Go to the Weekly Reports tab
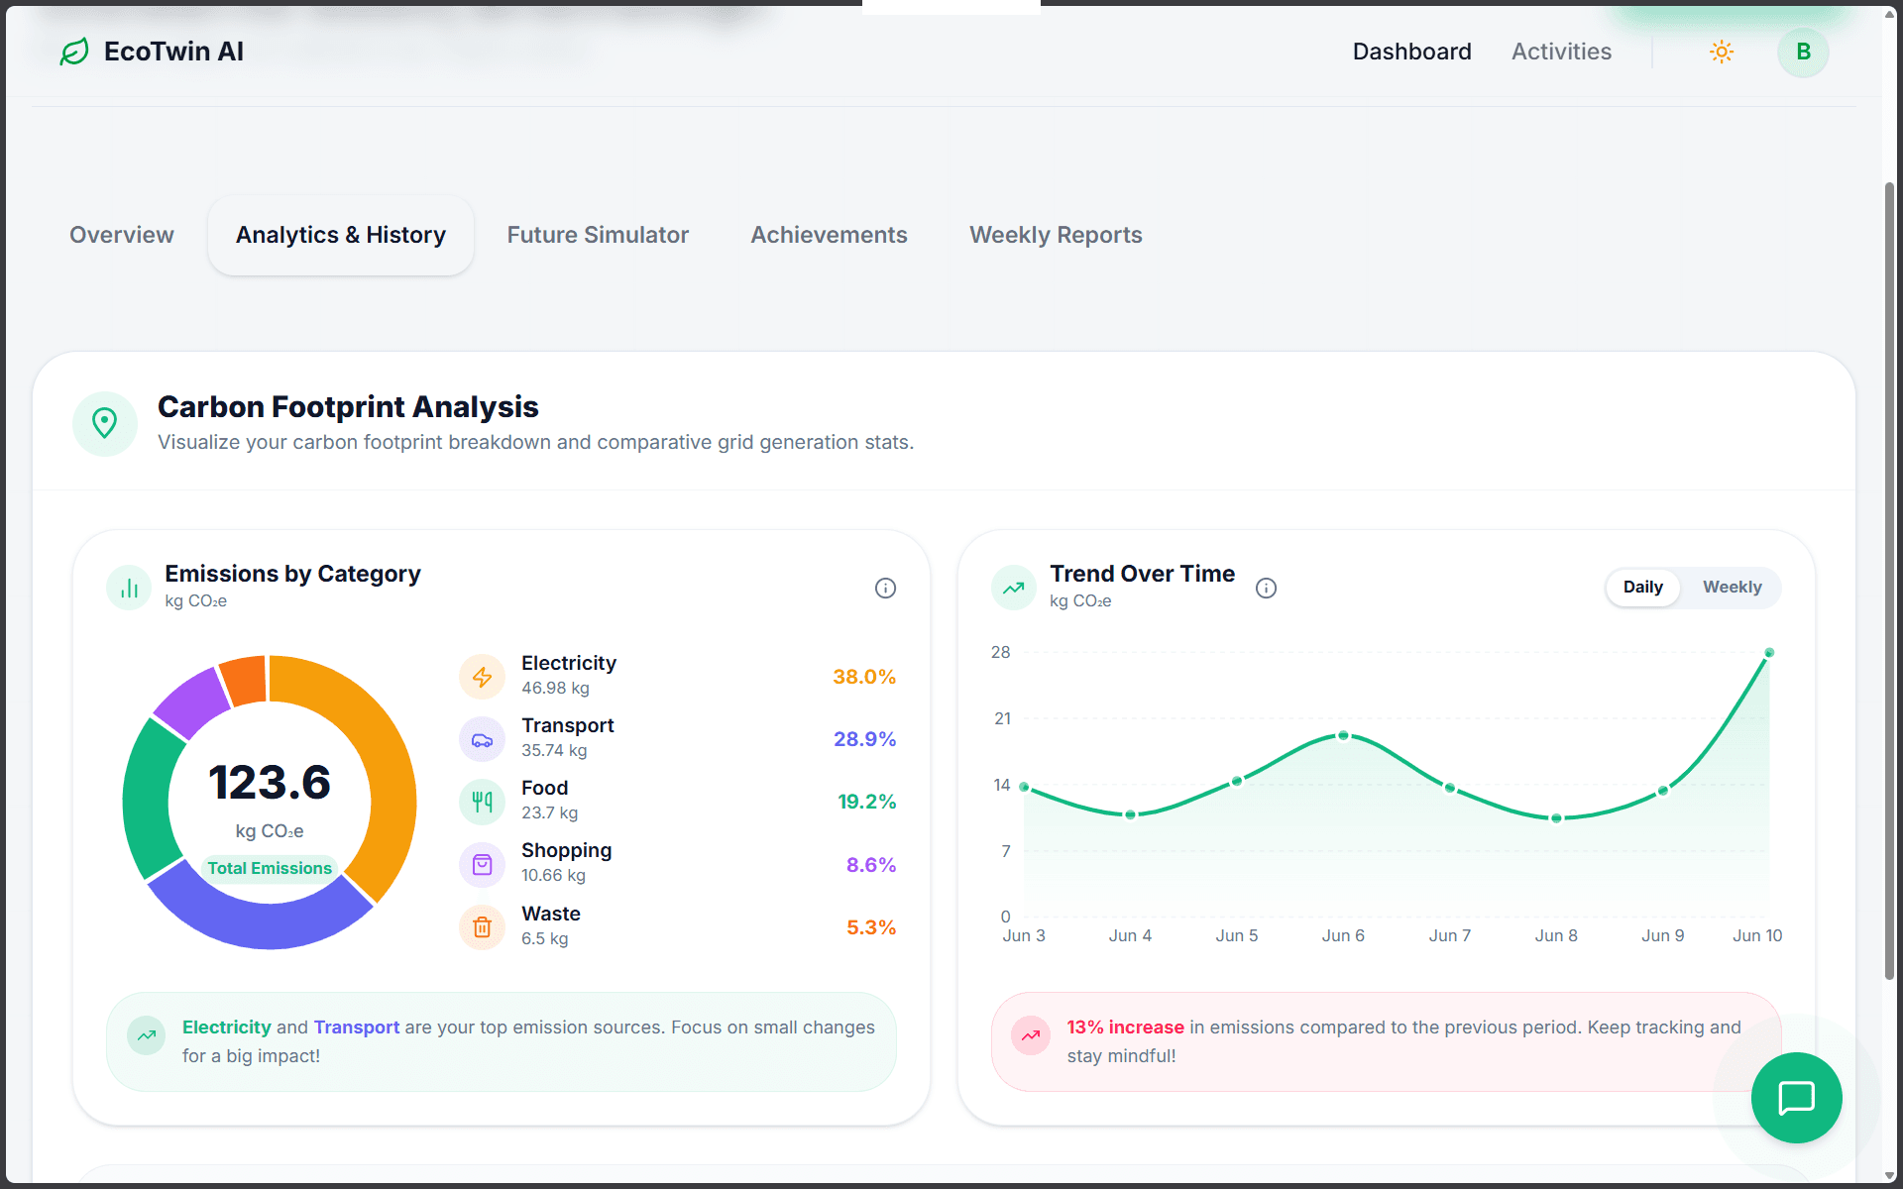This screenshot has width=1903, height=1189. coord(1056,235)
